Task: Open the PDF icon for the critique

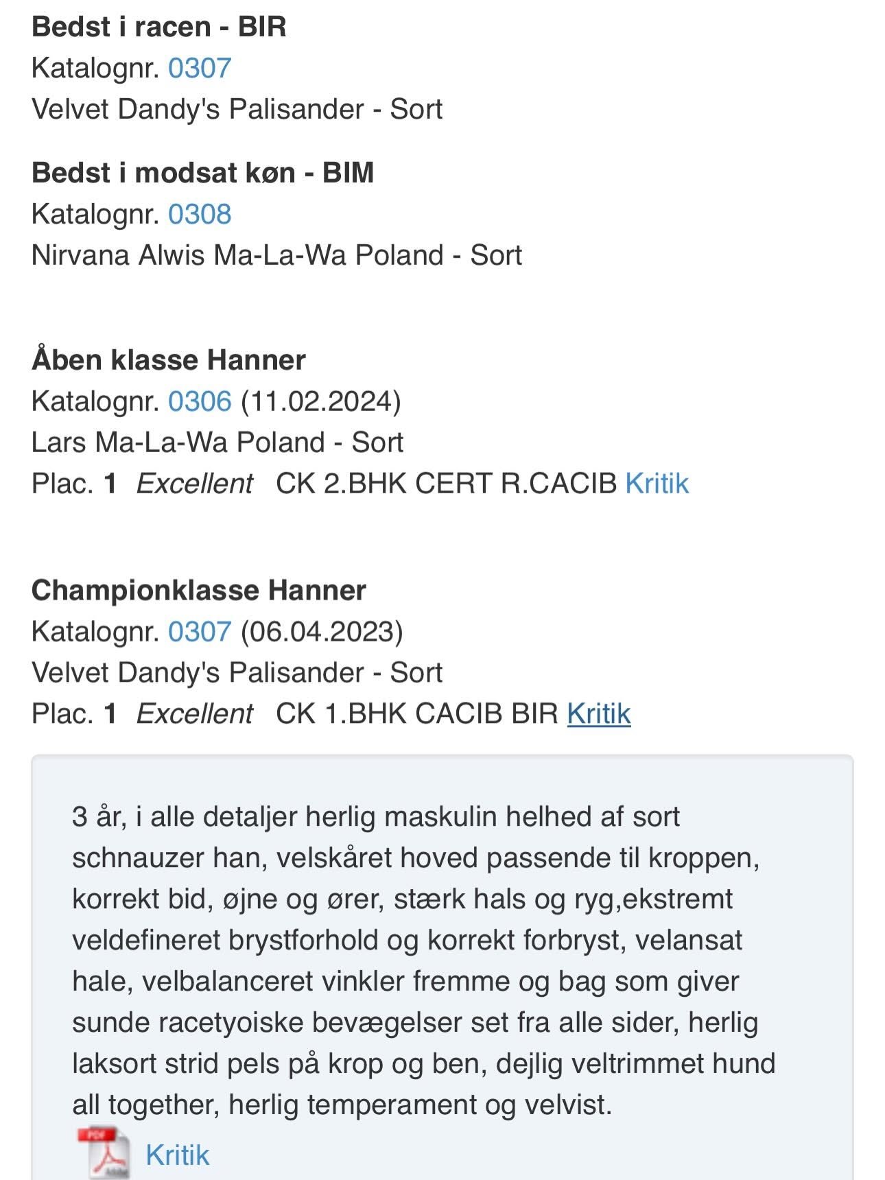Action: coord(104,1152)
